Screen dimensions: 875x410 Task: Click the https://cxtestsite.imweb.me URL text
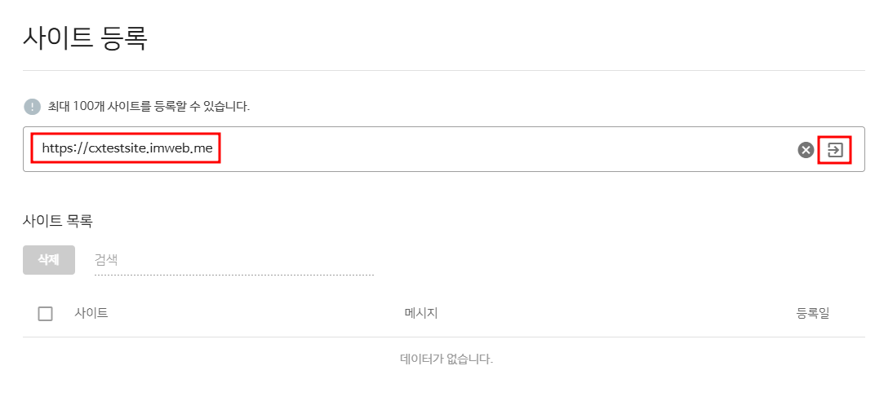pyautogui.click(x=127, y=149)
